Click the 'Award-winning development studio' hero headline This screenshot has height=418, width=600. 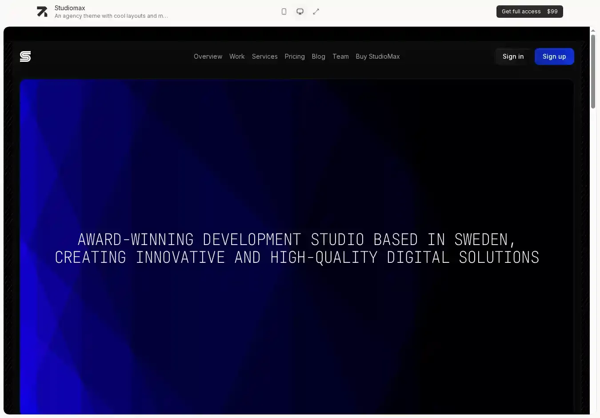tap(297, 248)
